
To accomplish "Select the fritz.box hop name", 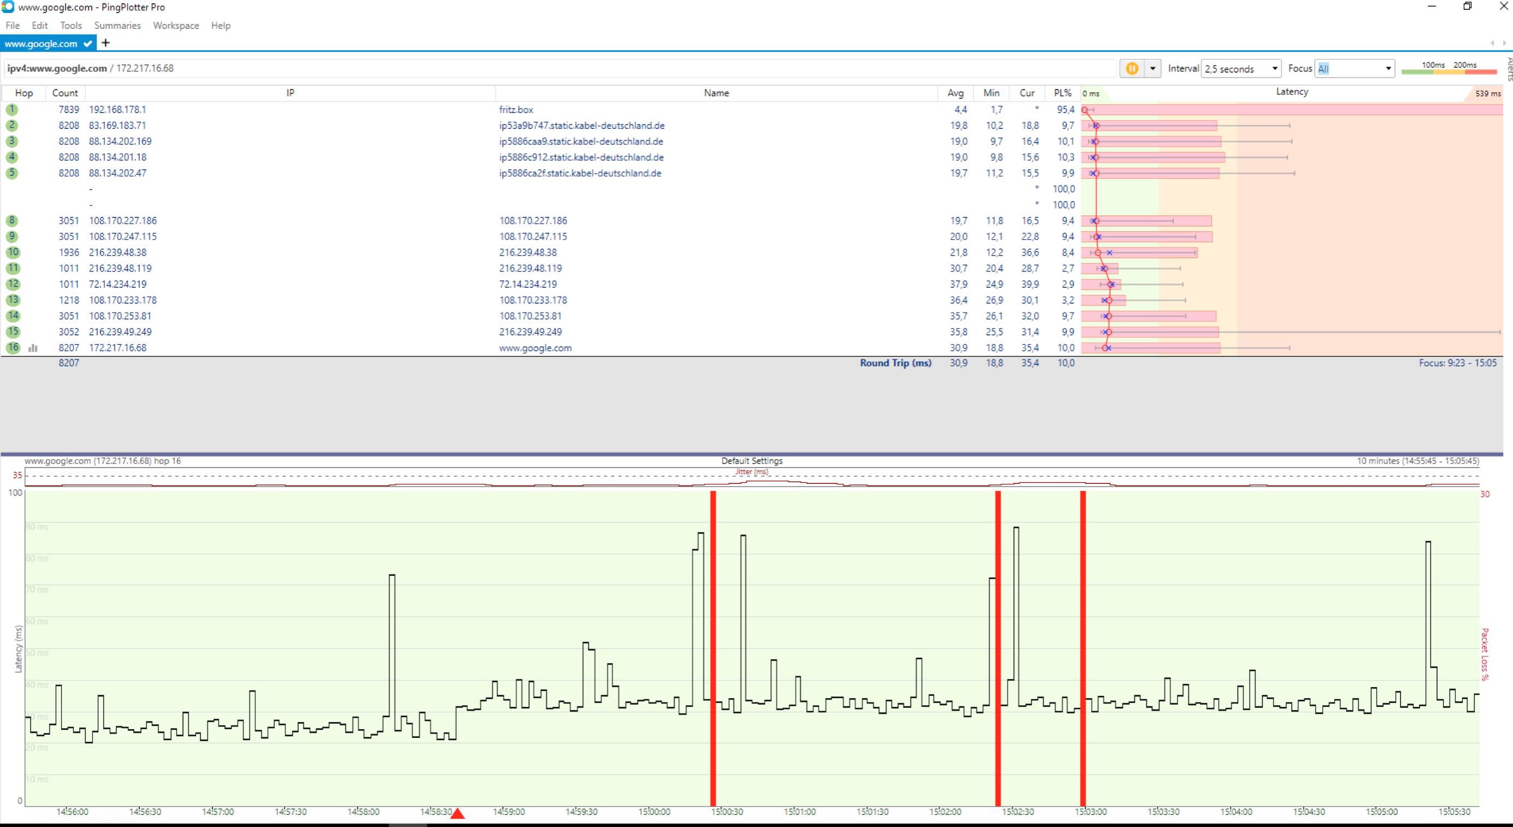I will click(516, 109).
